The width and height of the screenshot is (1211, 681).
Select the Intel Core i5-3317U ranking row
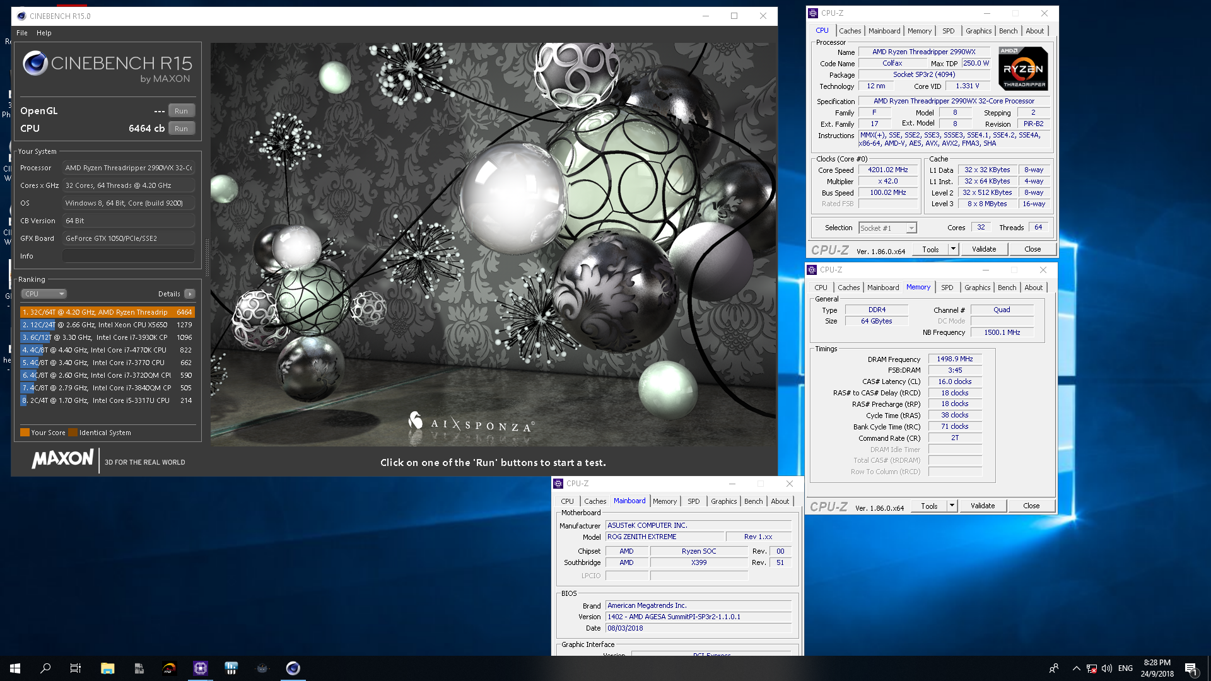click(x=107, y=400)
